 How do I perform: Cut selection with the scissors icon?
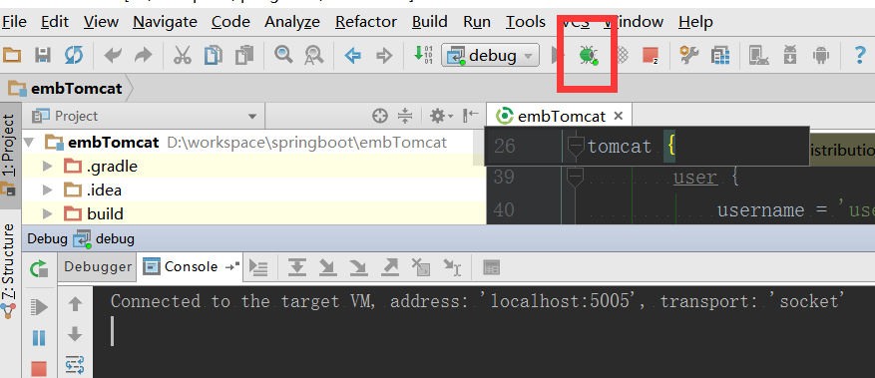(x=182, y=55)
